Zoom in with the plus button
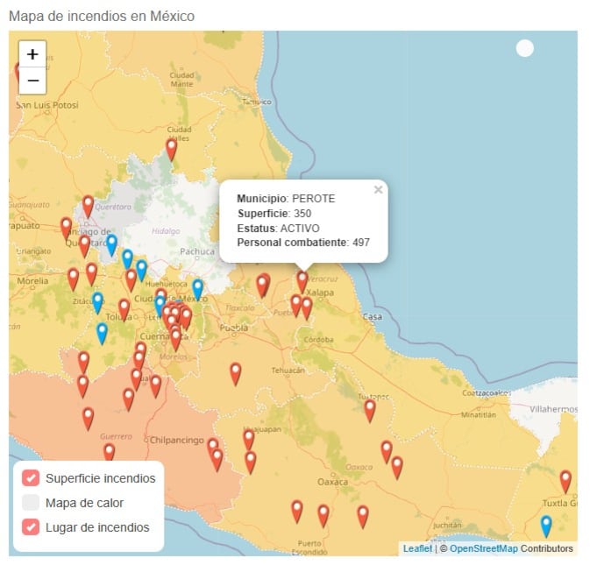 pyautogui.click(x=32, y=53)
